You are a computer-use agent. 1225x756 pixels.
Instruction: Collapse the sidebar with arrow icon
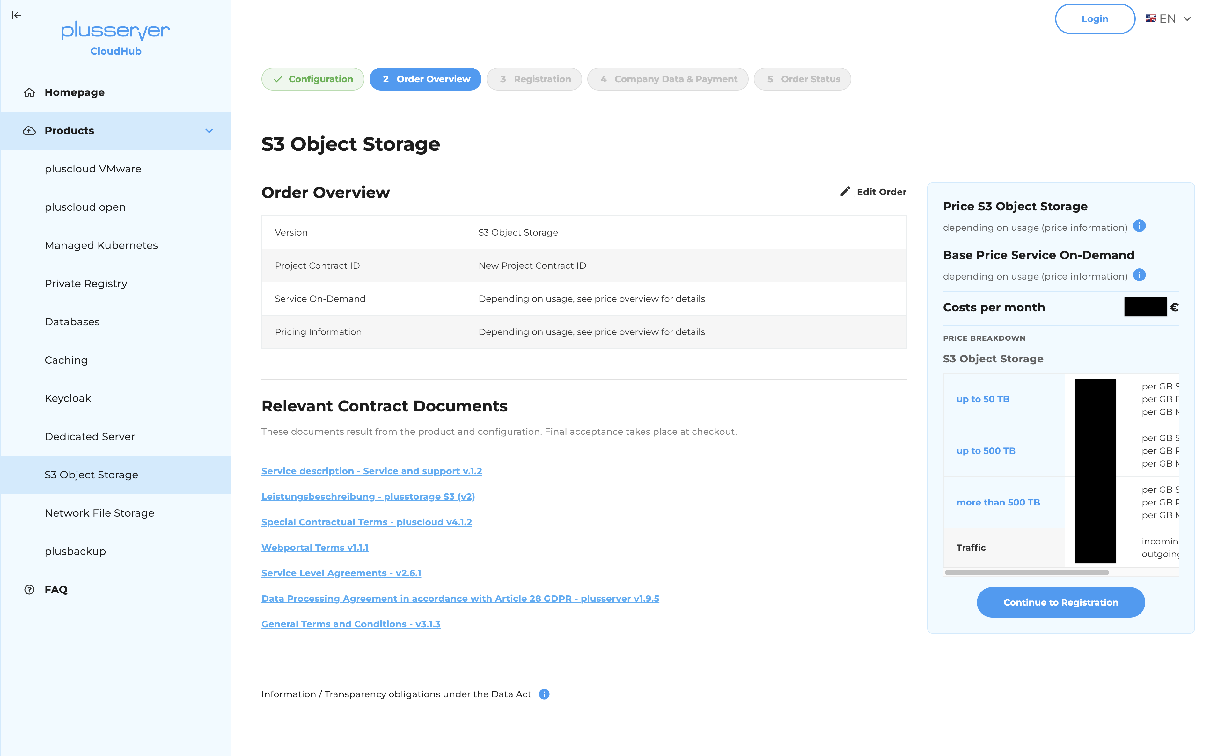click(x=17, y=15)
